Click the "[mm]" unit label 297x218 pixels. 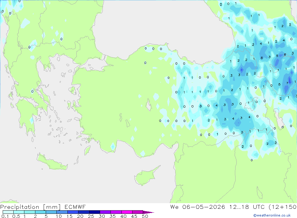pyautogui.click(x=52, y=207)
